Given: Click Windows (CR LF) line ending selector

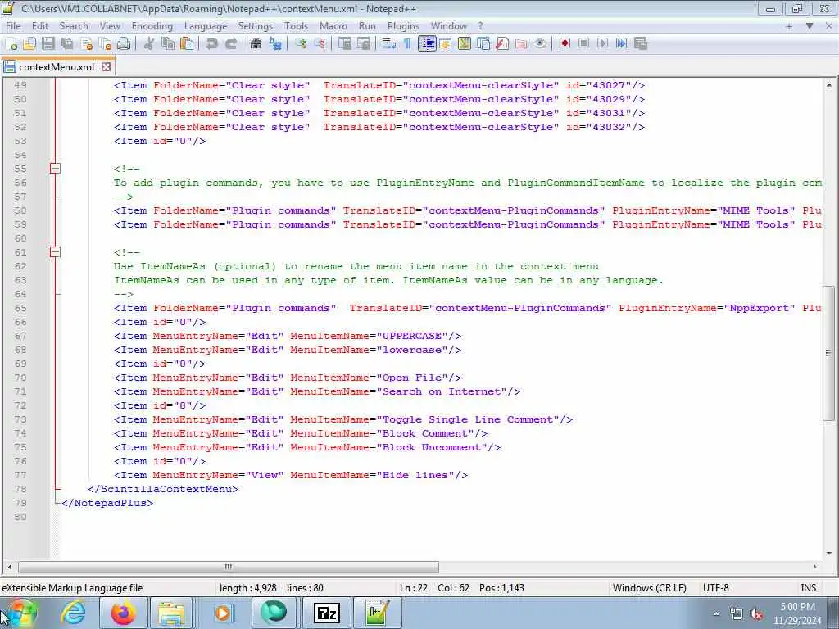Looking at the screenshot, I should point(649,588).
